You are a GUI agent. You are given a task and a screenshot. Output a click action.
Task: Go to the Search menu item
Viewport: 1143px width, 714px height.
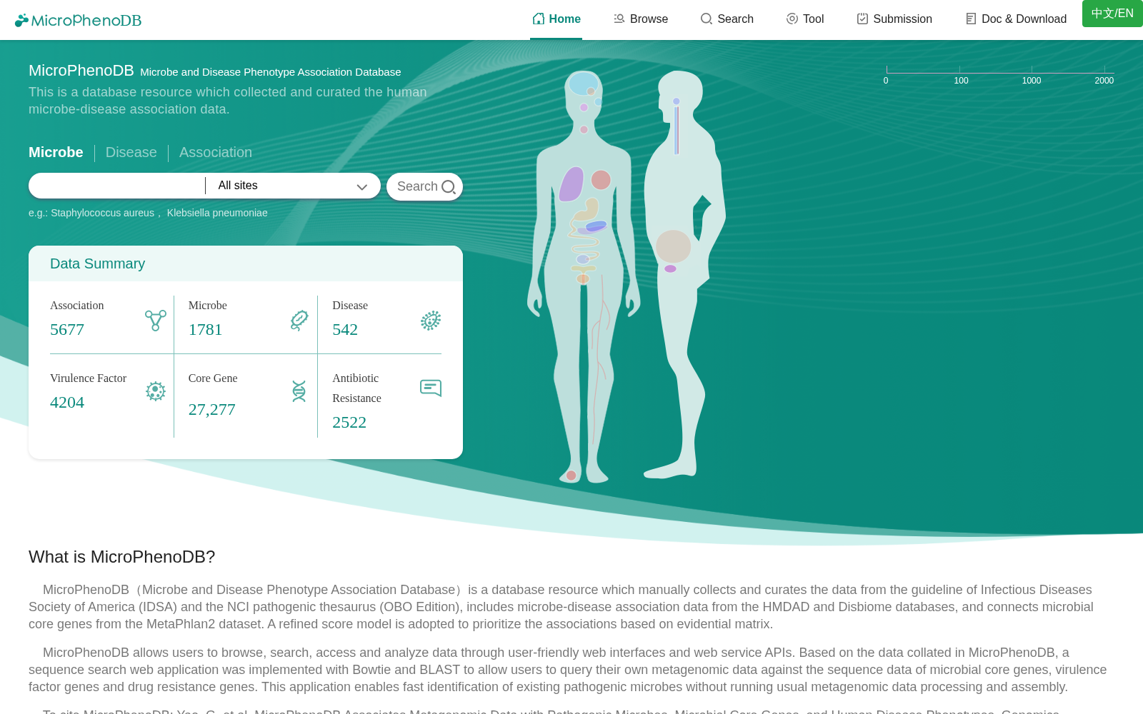(727, 19)
